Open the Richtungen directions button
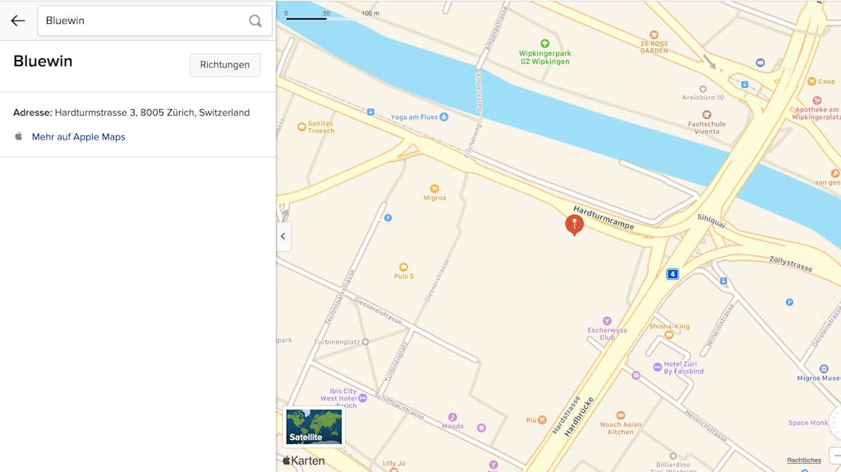 point(225,65)
